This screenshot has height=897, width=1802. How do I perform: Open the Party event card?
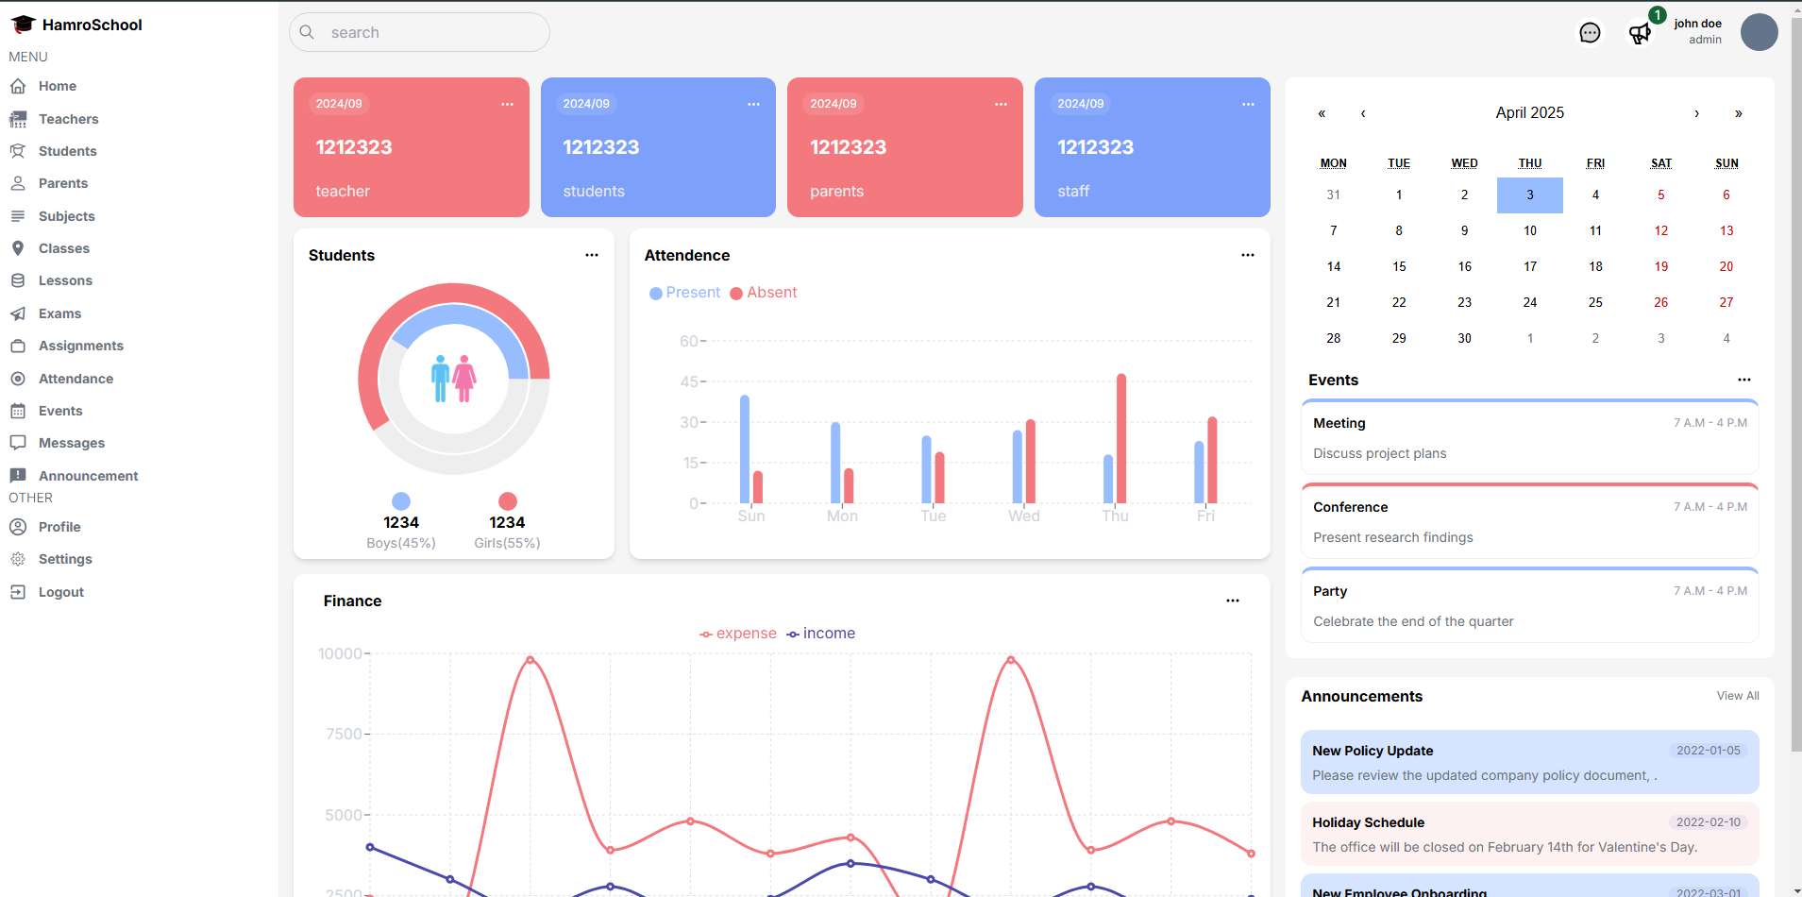pos(1530,605)
